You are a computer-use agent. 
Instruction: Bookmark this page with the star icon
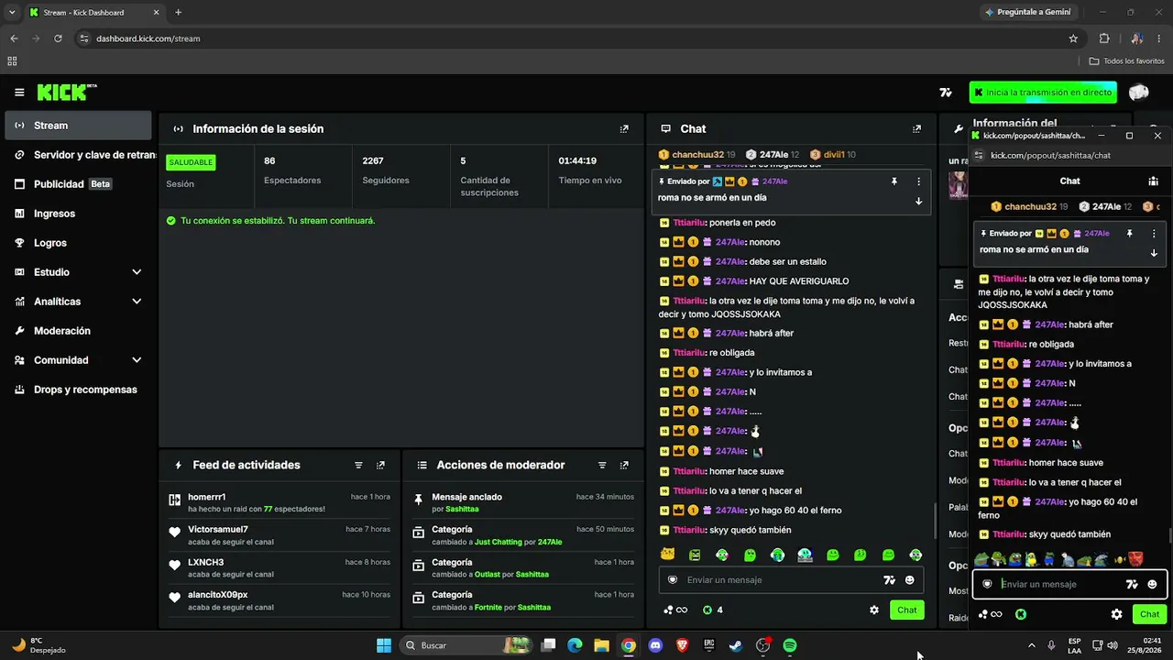(1073, 38)
